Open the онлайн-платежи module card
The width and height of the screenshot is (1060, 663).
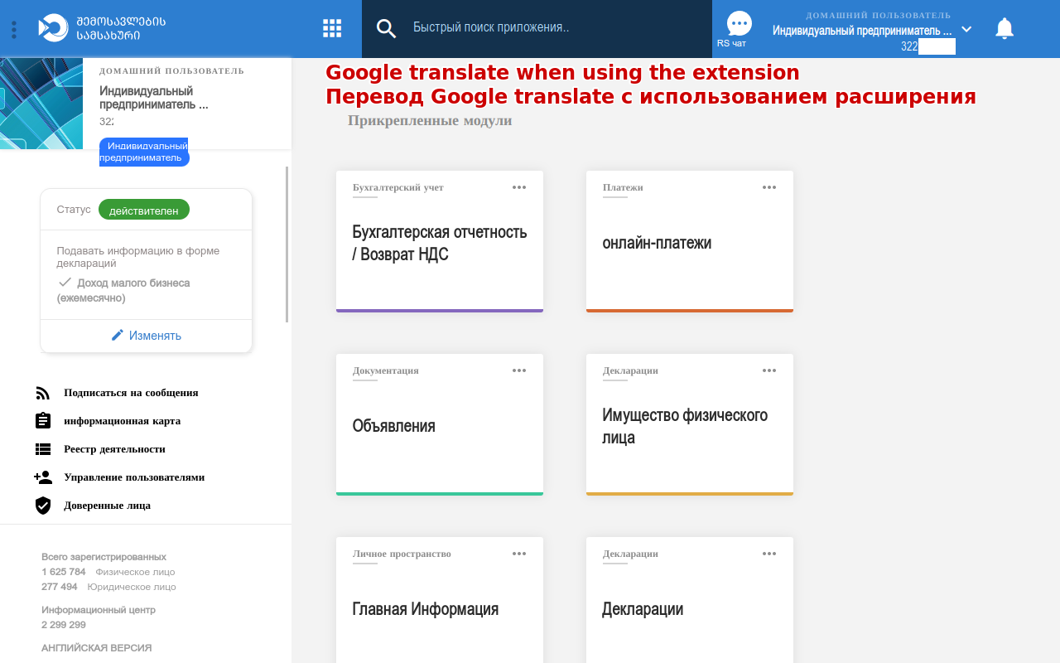click(689, 241)
